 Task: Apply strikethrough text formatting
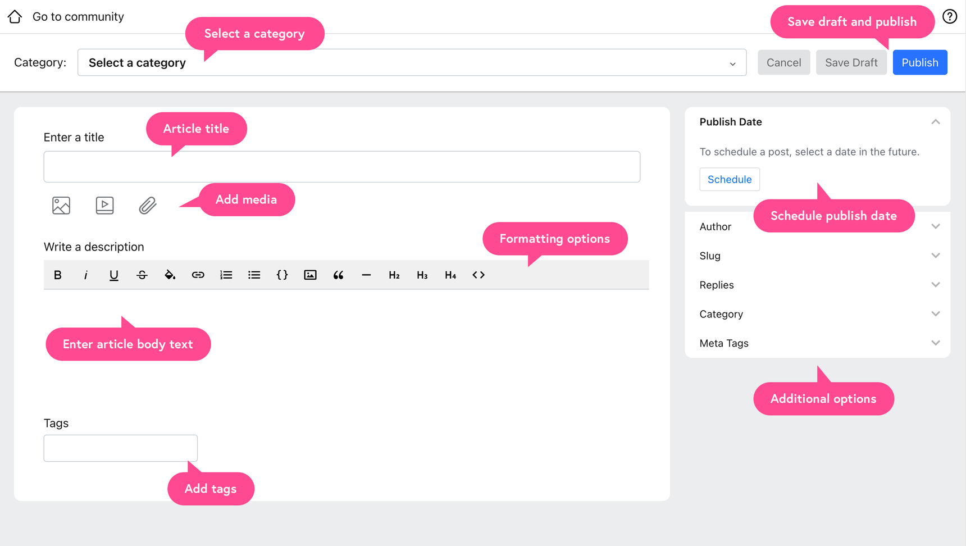(x=142, y=275)
